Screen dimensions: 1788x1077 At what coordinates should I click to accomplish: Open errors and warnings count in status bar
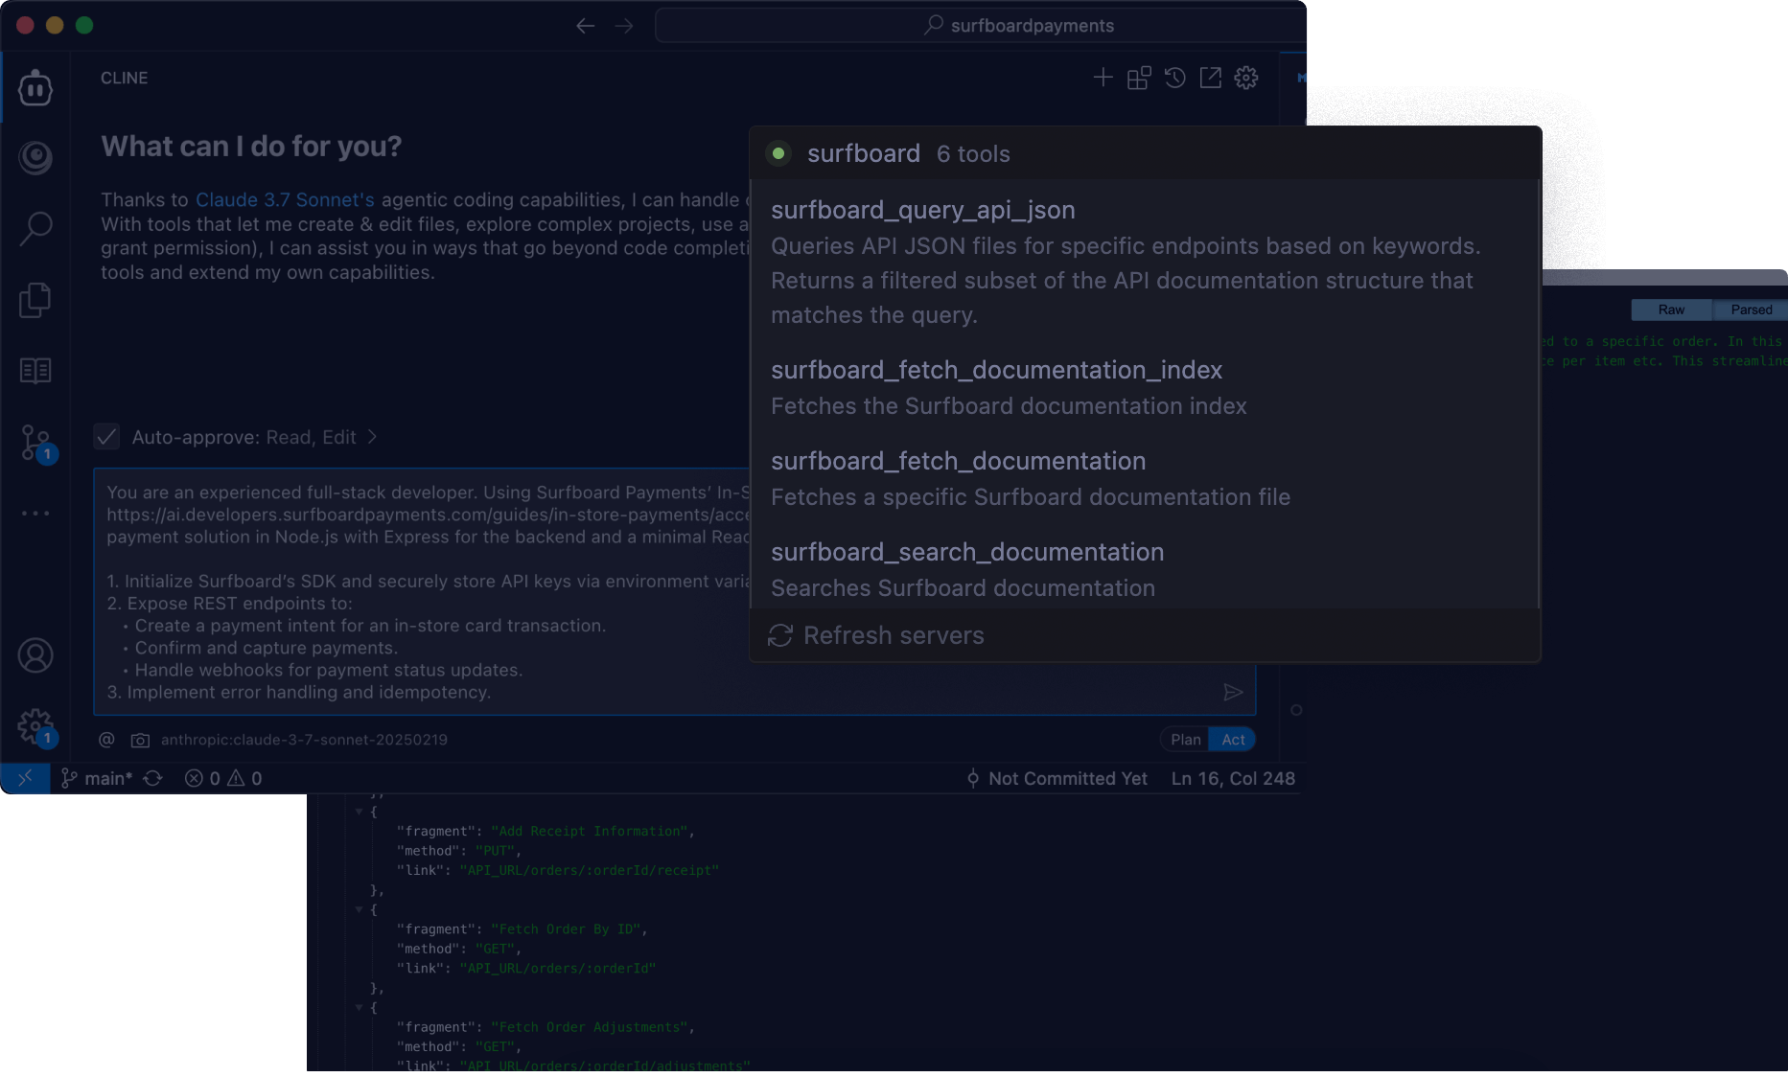coord(222,778)
